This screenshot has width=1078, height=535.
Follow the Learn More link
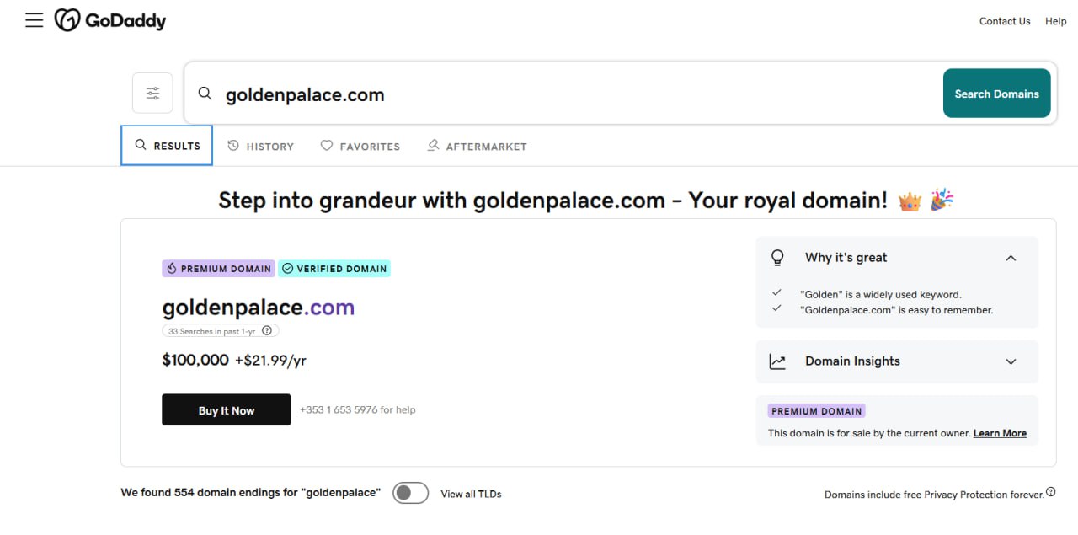click(x=1000, y=433)
